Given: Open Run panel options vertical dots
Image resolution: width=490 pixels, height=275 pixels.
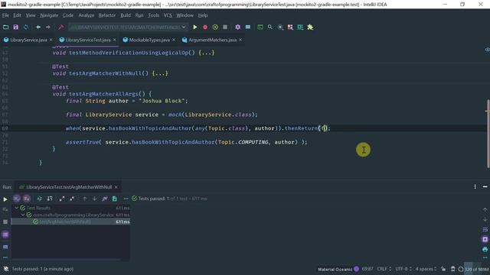Looking at the screenshot, I should click(x=475, y=186).
